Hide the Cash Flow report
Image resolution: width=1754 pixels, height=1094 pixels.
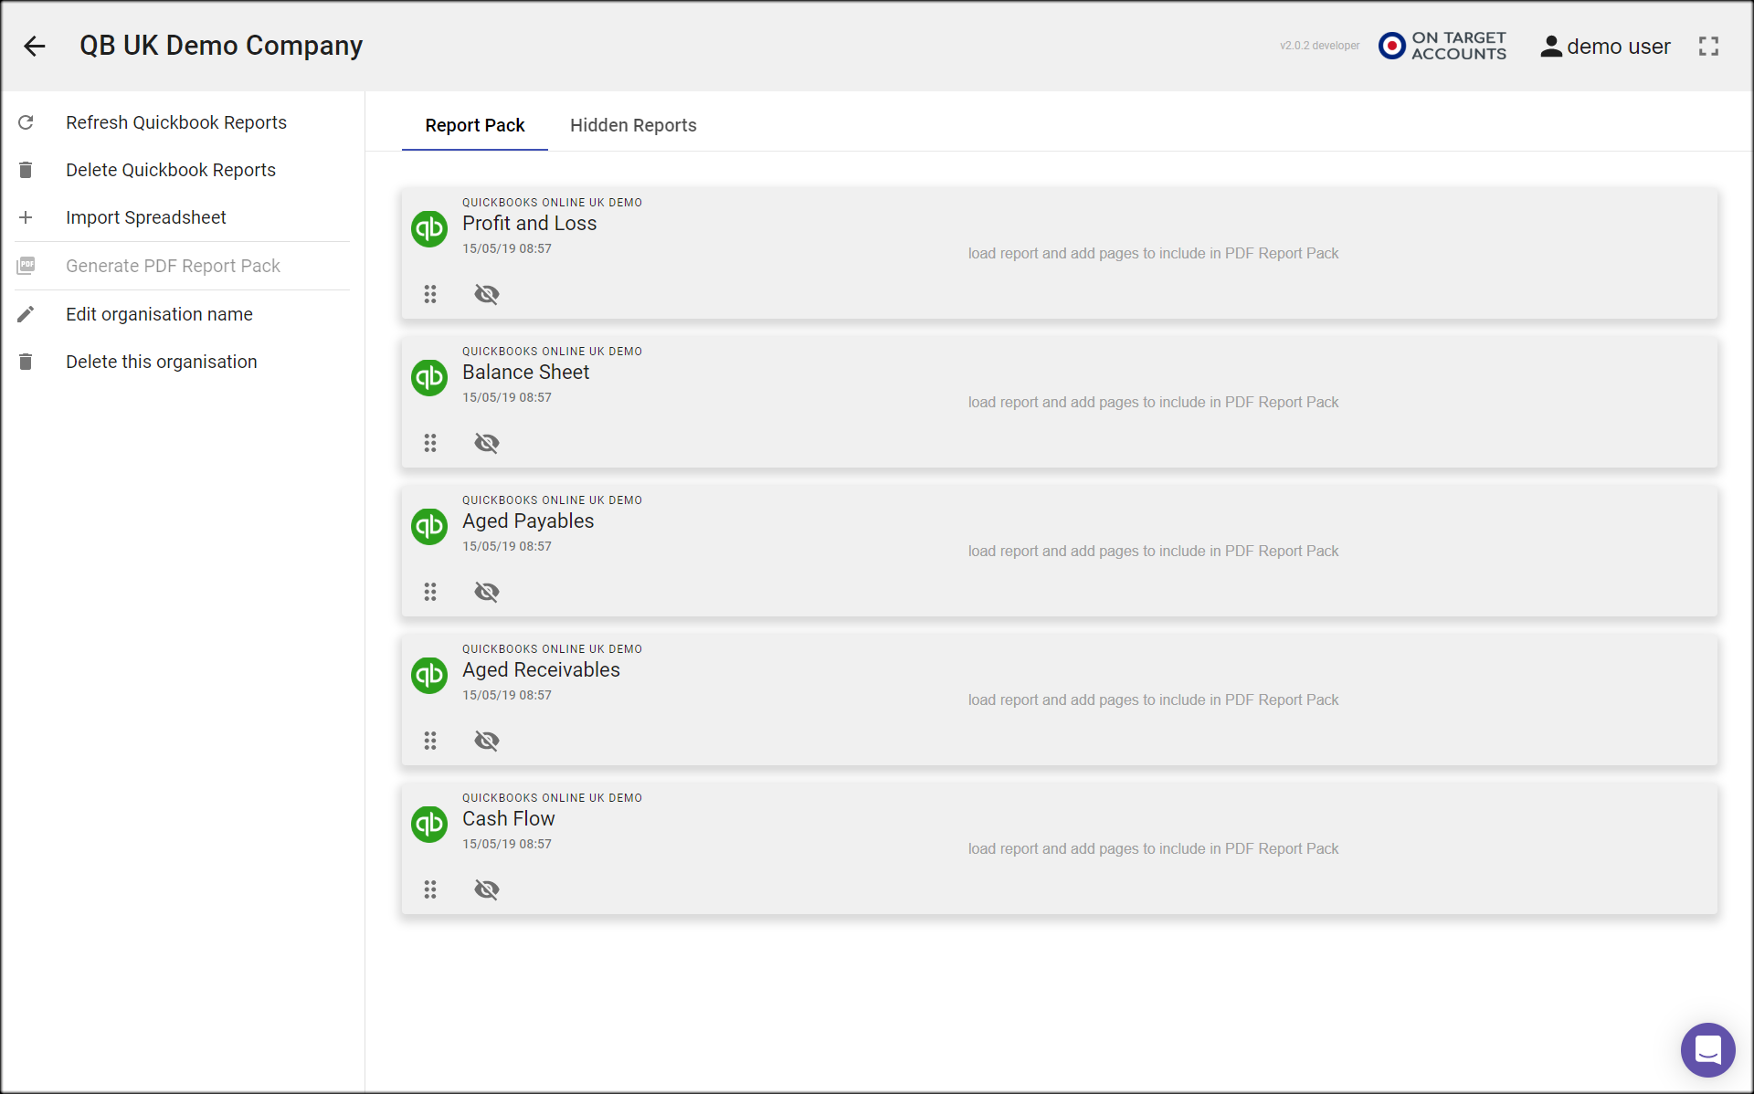pyautogui.click(x=487, y=889)
